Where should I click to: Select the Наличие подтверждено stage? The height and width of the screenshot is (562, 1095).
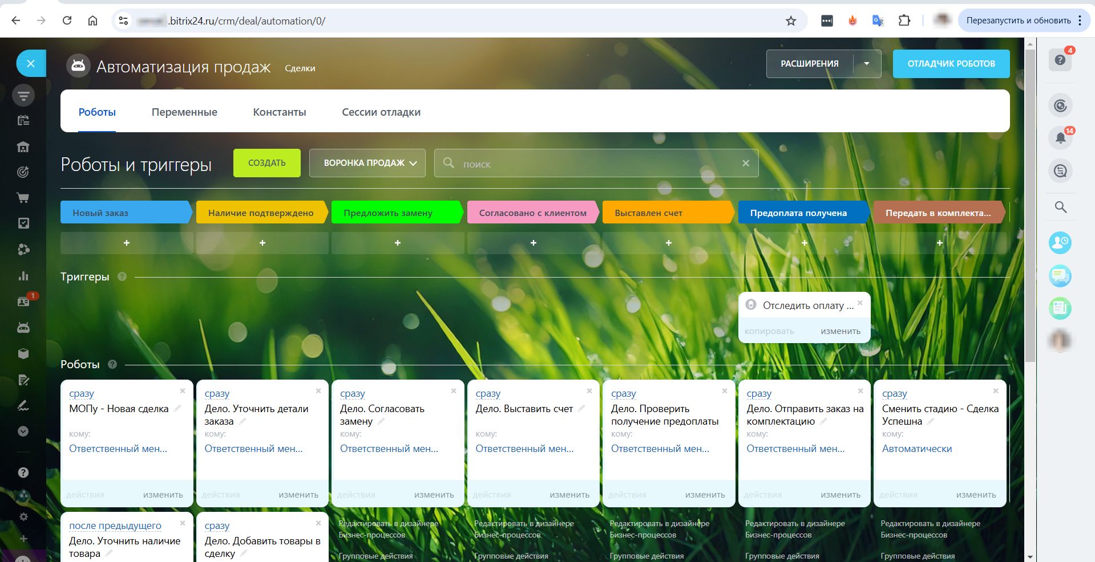click(262, 213)
